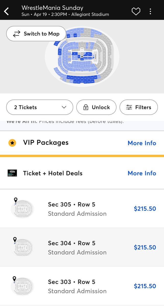Viewport: 164px width, 306px height.
Task: Tap the Sec 304 seat map pin thumbnail
Action: [x=22, y=247]
